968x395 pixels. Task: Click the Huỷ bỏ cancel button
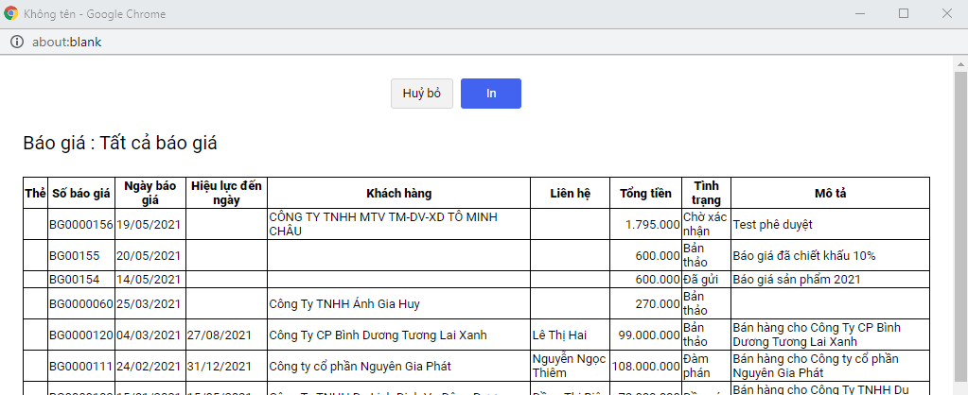click(x=422, y=94)
